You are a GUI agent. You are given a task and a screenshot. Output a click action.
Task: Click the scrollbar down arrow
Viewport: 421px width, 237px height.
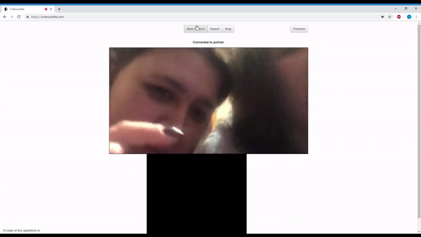[x=419, y=232]
